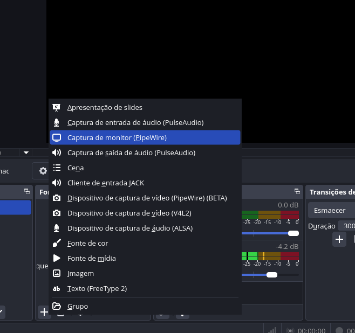Image resolution: width=355 pixels, height=333 pixels.
Task: Add a Cena source
Action: pos(145,168)
